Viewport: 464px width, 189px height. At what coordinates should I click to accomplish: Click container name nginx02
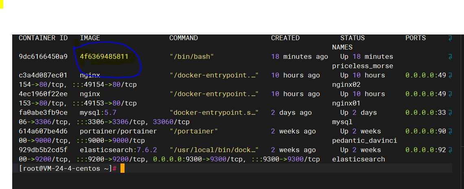346,85
